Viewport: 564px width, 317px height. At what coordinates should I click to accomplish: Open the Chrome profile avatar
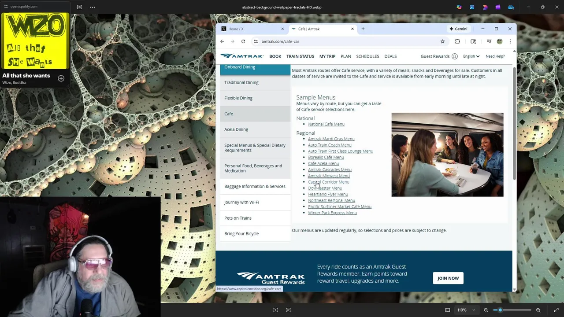(x=500, y=41)
